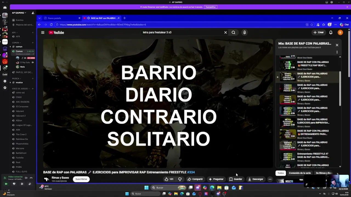Close the Nueva pestaña tab
Viewport: 351px width, 197px height.
click(80, 18)
